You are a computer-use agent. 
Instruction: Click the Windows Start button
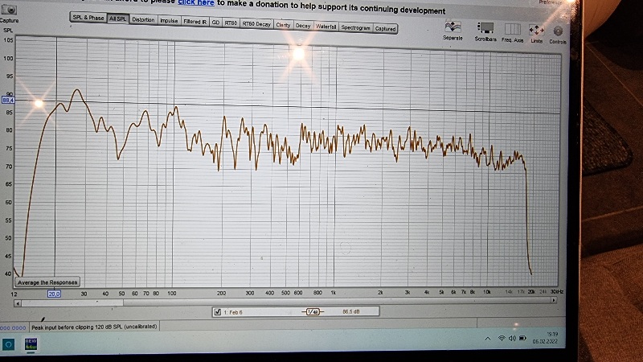(x=8, y=344)
